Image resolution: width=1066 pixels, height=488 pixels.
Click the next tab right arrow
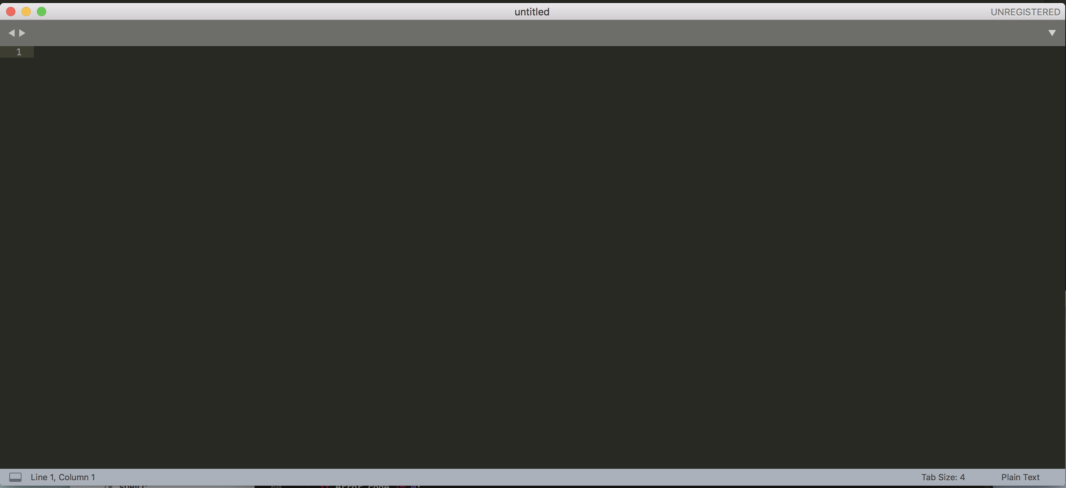coord(22,33)
